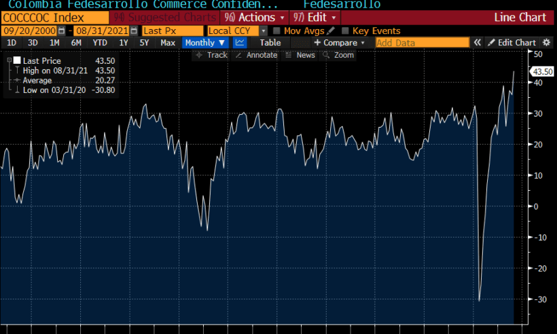Open start date calendar picker
The image size is (557, 334).
62,31
